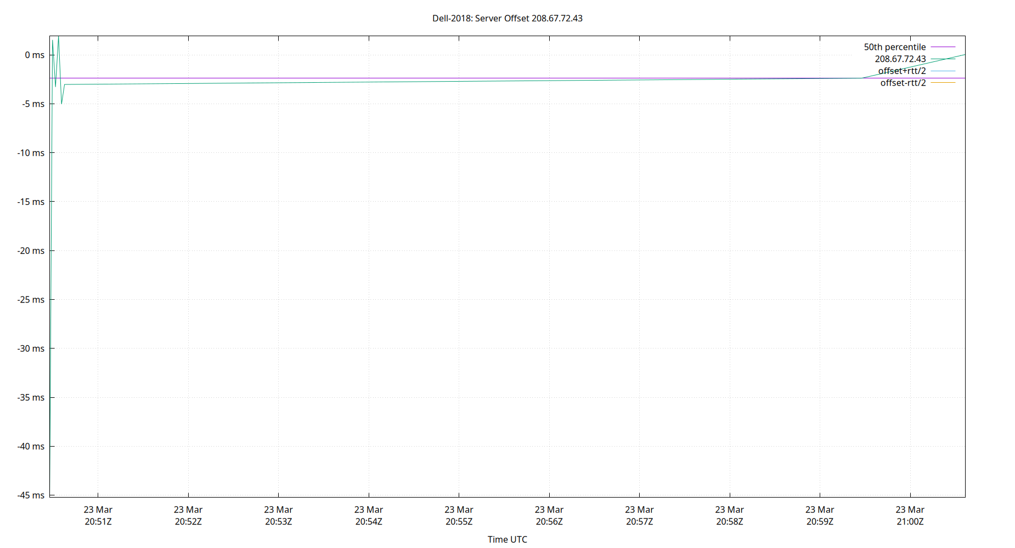Click the '23 Mar 20:51Z' time label
Screen dimensions: 1015x548
[98, 516]
